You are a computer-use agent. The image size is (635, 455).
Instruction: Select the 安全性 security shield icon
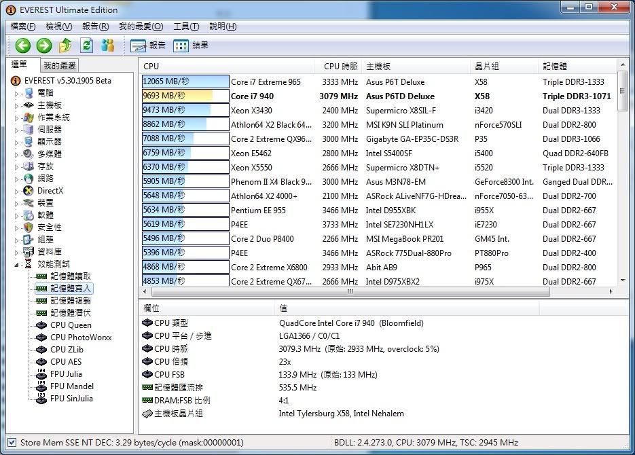29,227
